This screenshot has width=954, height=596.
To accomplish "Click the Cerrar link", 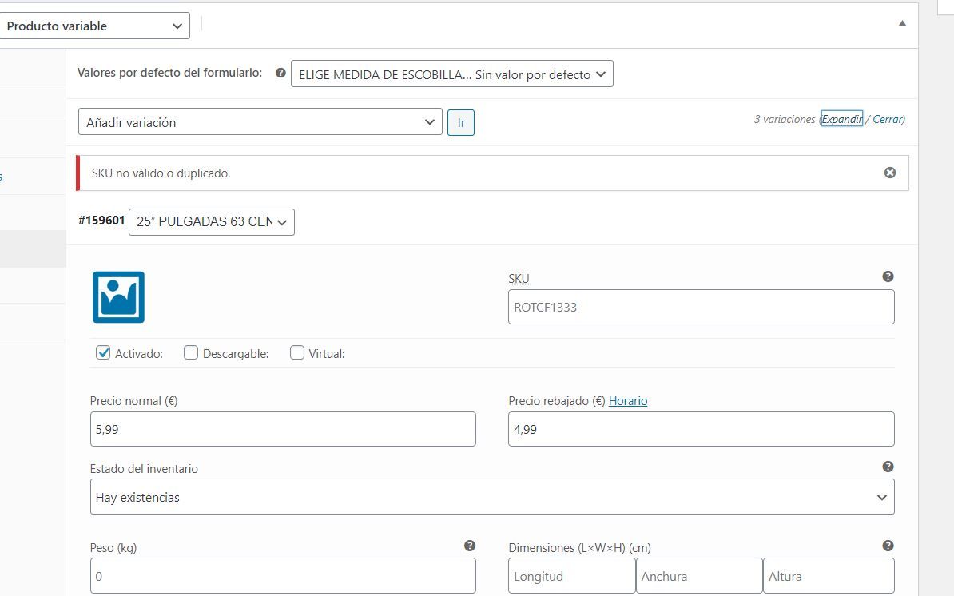I will click(888, 119).
